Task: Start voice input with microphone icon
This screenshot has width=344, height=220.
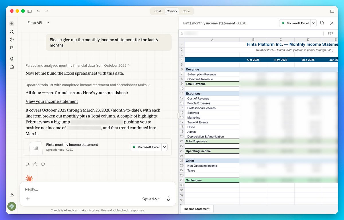Action: tap(169, 199)
